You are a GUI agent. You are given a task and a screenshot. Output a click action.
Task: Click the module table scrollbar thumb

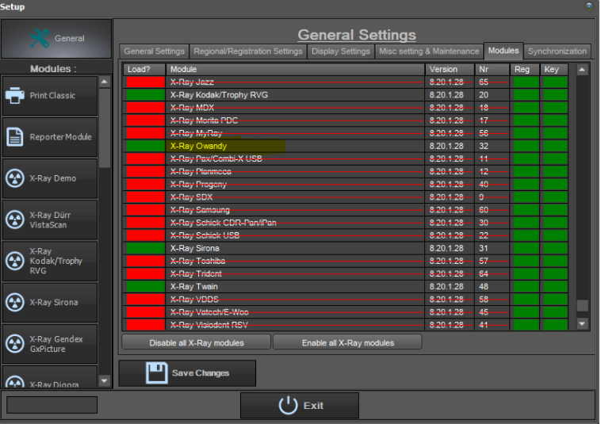coord(582,306)
